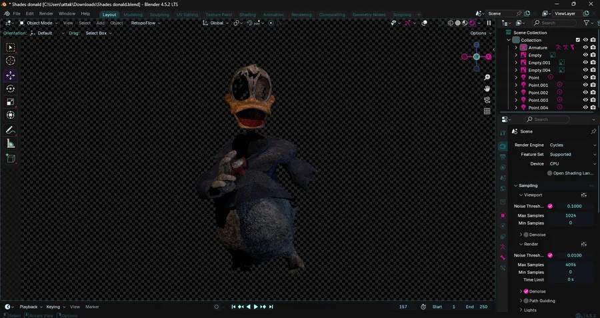Open the Edit menu
Viewport: 600px width, 318px height.
29,13
